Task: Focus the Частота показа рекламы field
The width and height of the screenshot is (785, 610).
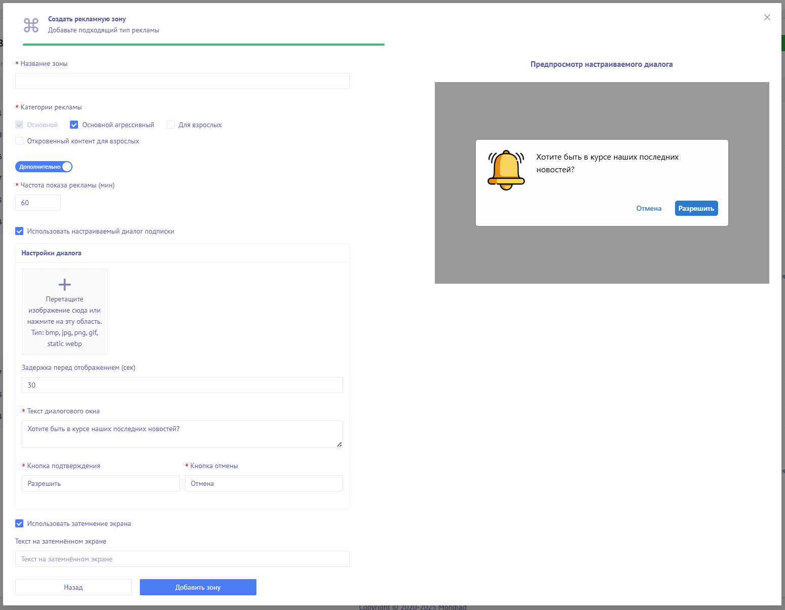Action: (x=38, y=203)
